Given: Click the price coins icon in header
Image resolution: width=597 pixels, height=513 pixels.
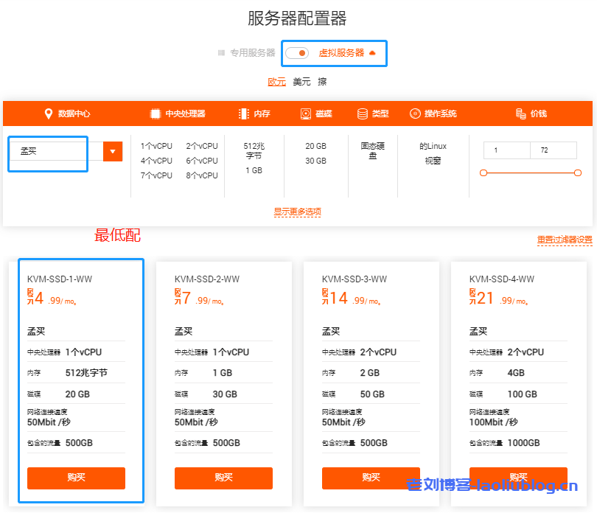Looking at the screenshot, I should (x=520, y=114).
